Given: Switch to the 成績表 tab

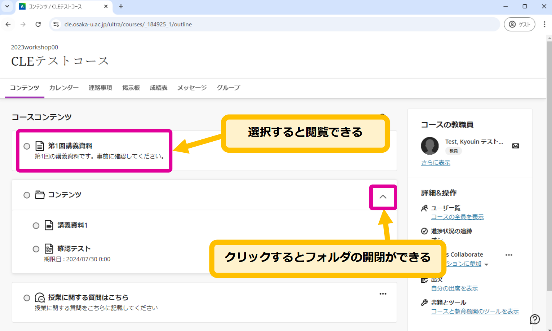Looking at the screenshot, I should (x=159, y=88).
